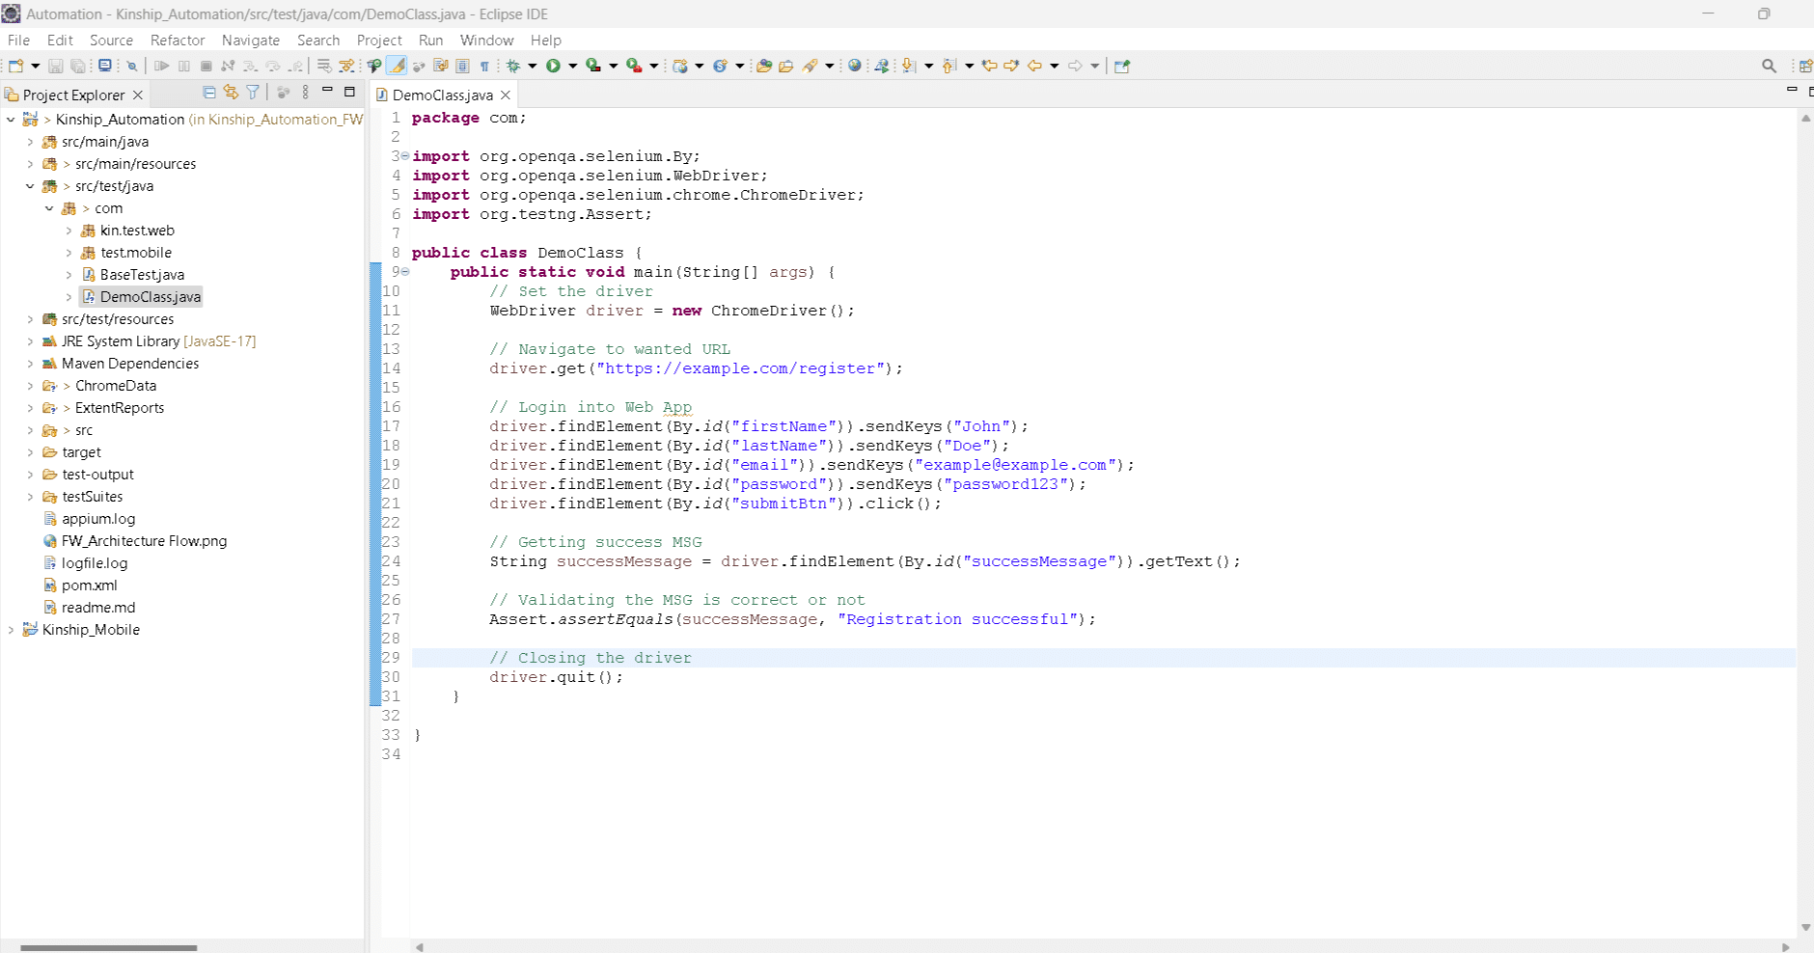Collapse the src/test/java folder

(30, 186)
